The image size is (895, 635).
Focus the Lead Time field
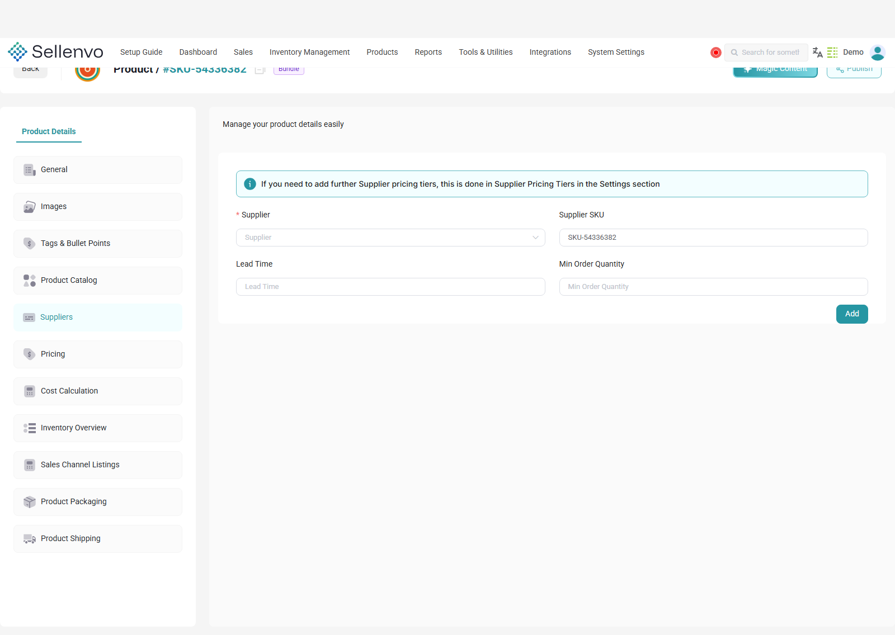(390, 287)
